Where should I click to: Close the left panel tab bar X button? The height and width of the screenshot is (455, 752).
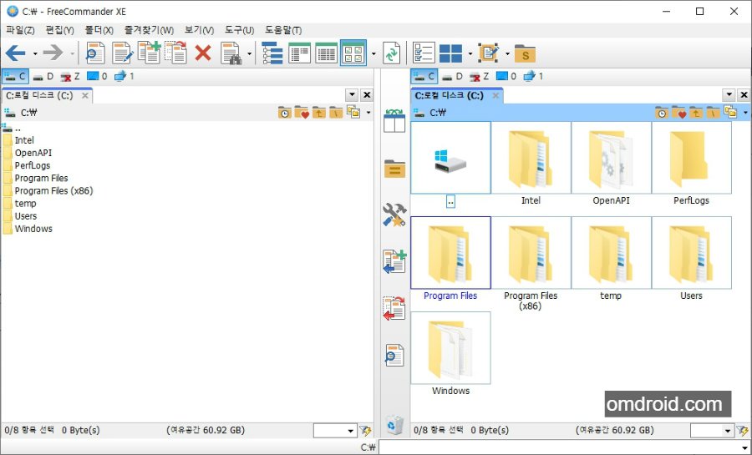[367, 95]
